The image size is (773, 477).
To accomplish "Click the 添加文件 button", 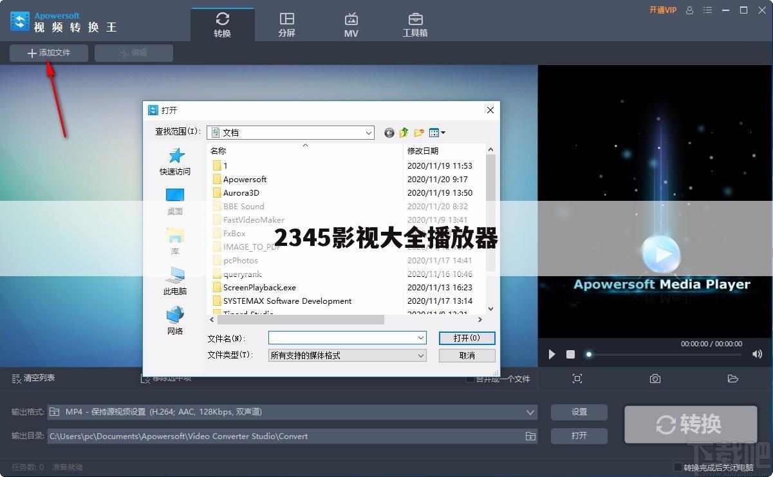I will [49, 53].
